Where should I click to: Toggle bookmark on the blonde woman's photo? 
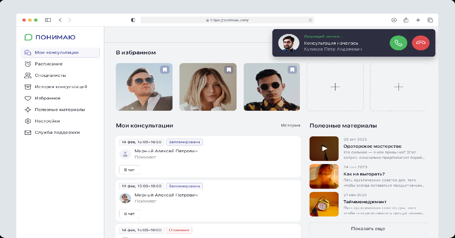(x=228, y=70)
